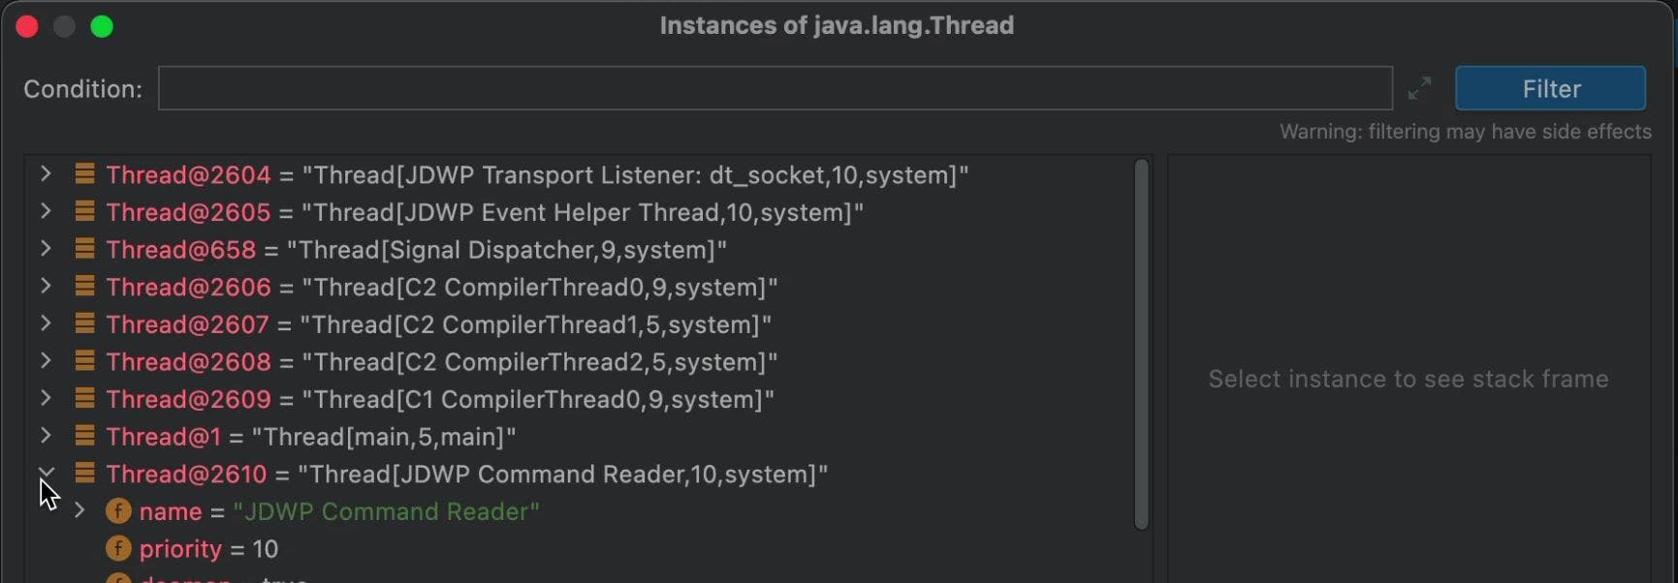Click the Filter button
Image resolution: width=1678 pixels, height=583 pixels.
click(1550, 88)
